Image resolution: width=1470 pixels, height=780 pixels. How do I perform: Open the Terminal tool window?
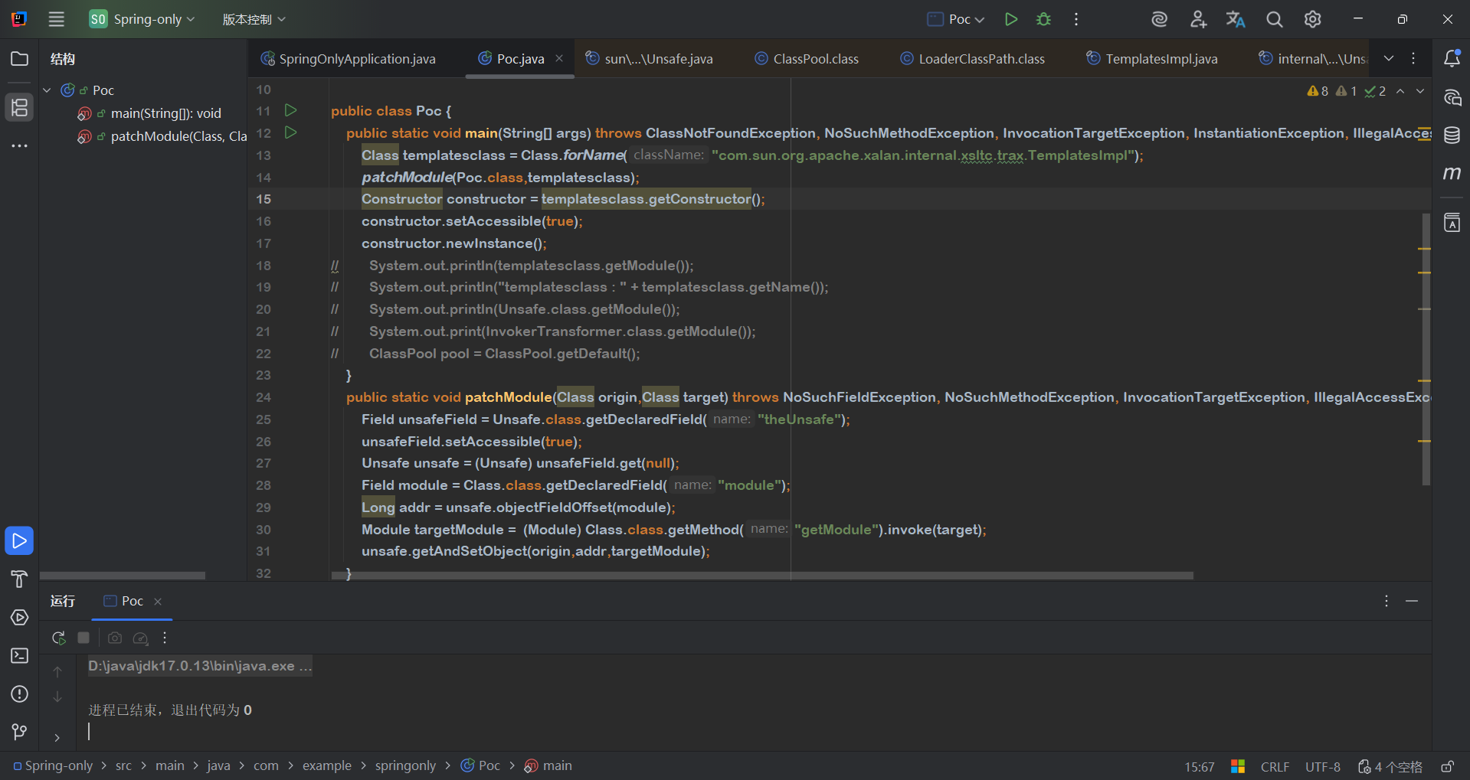pyautogui.click(x=20, y=656)
